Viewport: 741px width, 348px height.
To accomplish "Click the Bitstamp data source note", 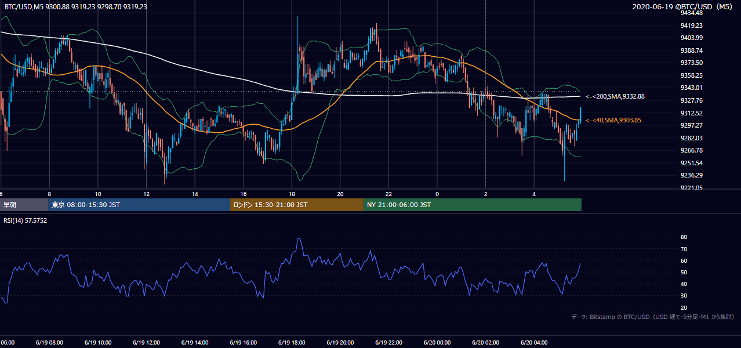I will click(653, 317).
